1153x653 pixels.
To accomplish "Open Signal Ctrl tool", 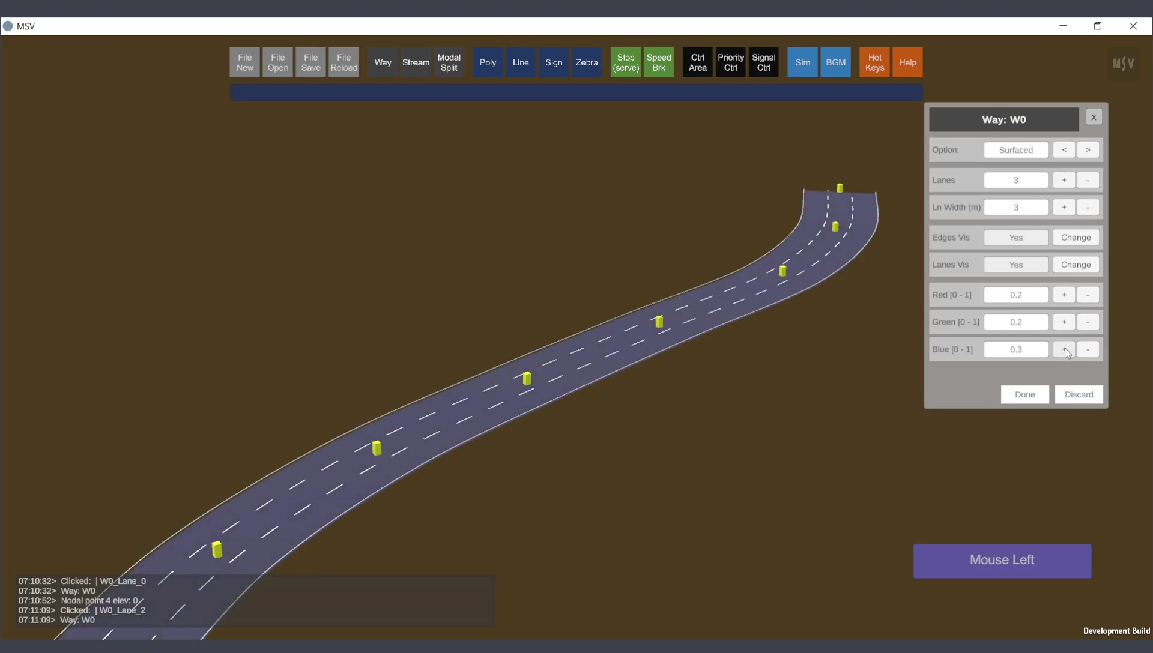I will coord(763,62).
